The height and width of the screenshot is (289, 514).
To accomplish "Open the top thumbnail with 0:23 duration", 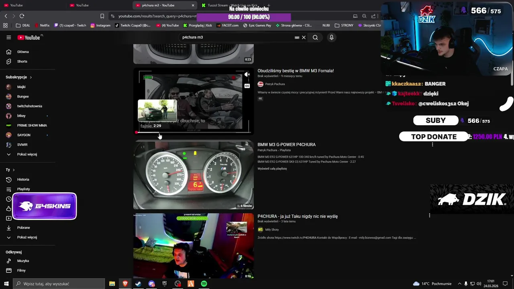I will (x=194, y=54).
